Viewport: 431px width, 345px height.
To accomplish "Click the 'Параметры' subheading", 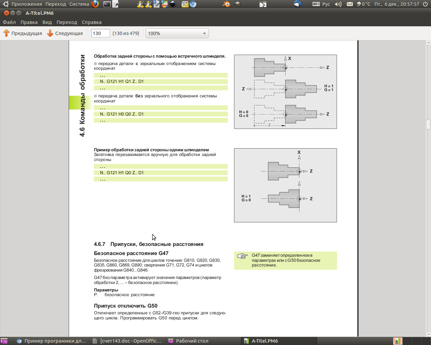I will [106, 290].
